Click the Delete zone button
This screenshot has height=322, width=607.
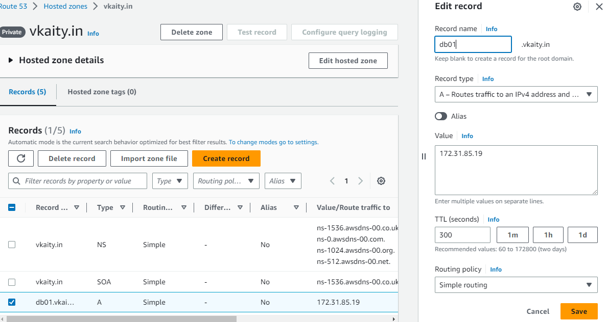192,32
